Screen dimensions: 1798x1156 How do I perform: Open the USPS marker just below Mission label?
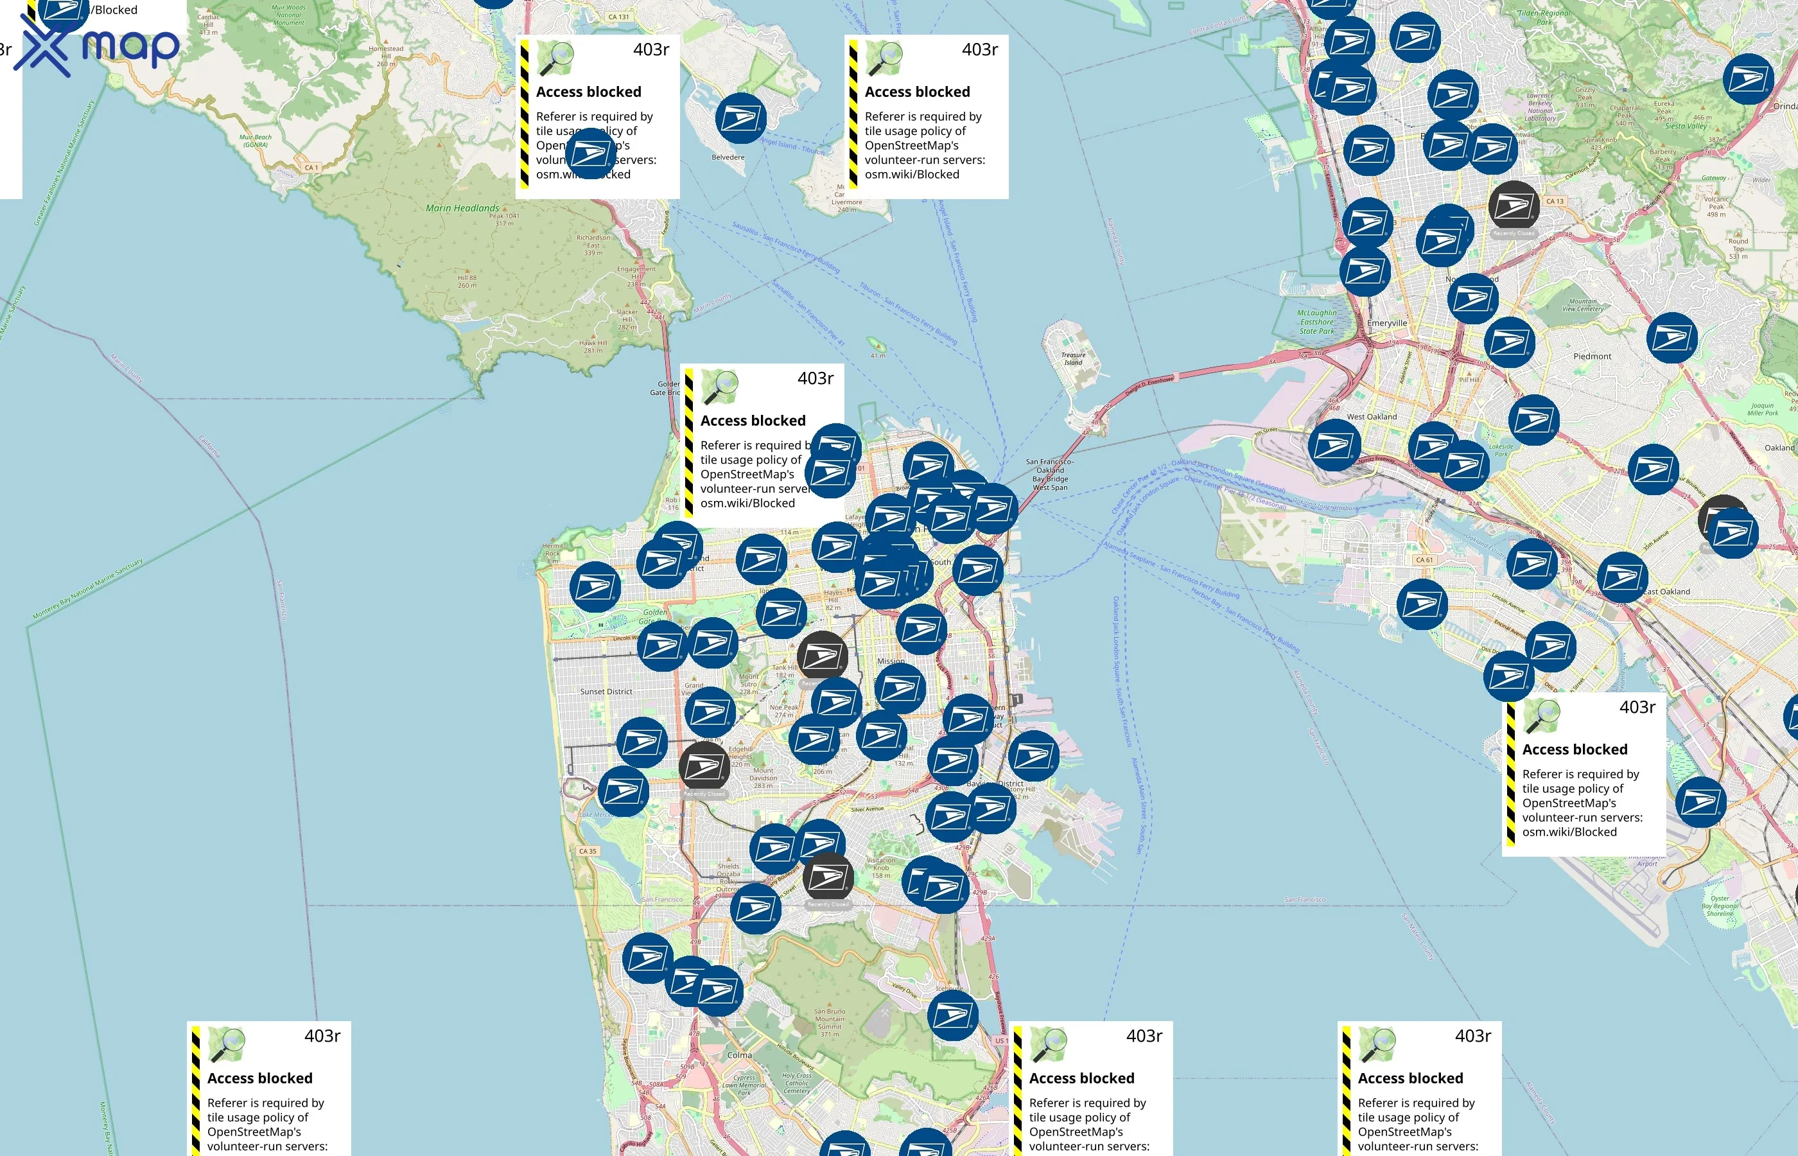pos(900,688)
